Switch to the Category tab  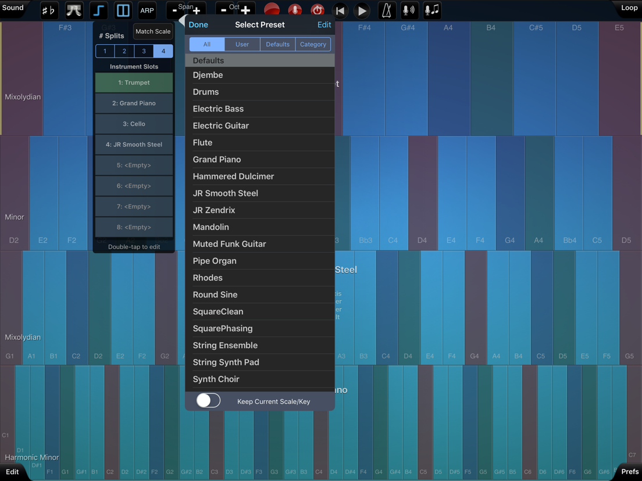click(313, 44)
